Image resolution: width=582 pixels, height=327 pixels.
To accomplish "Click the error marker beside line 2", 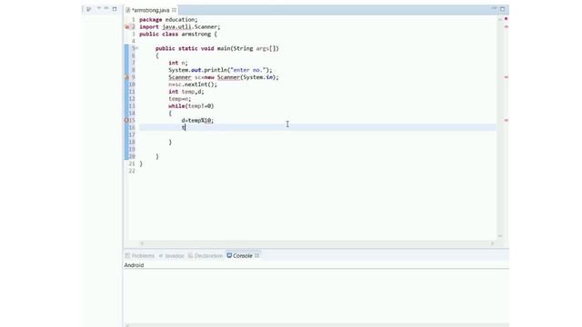I will click(x=126, y=27).
